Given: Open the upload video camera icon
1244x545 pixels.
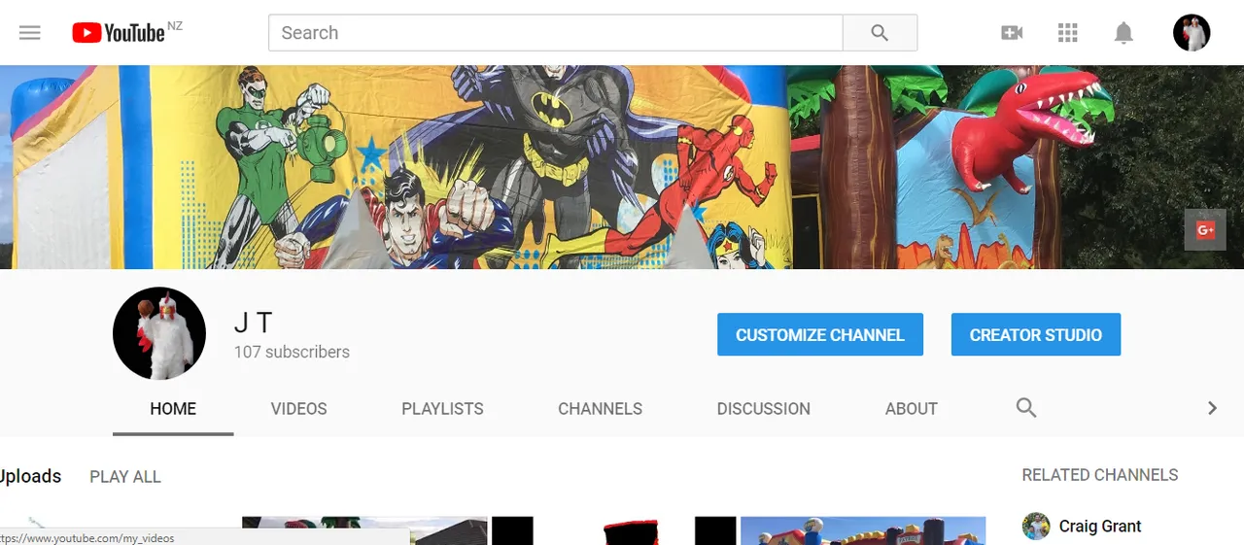Looking at the screenshot, I should click(x=1012, y=33).
